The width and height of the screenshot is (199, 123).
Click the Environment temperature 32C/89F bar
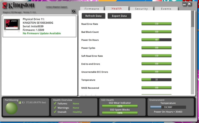coord(168,107)
